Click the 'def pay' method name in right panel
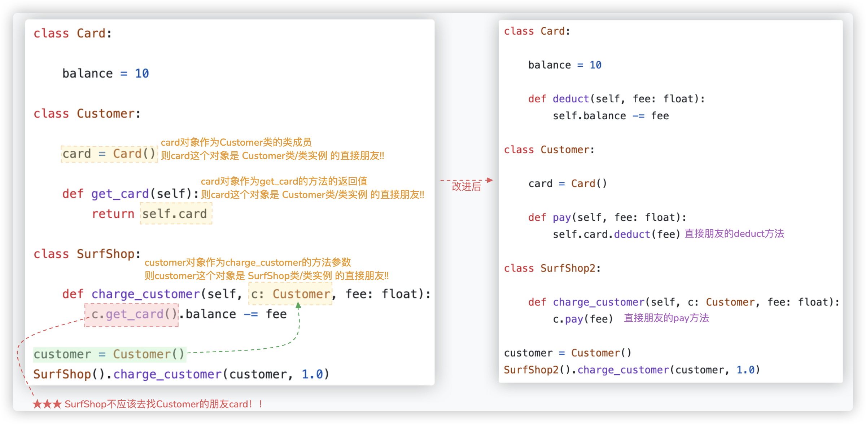866x424 pixels. pyautogui.click(x=561, y=217)
